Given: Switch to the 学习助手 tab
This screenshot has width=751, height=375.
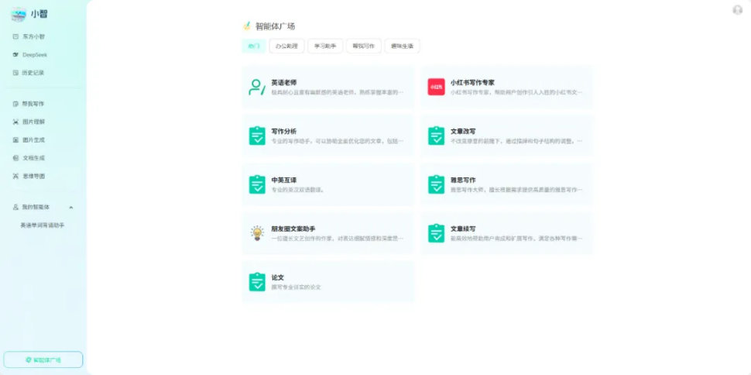Looking at the screenshot, I should point(324,46).
